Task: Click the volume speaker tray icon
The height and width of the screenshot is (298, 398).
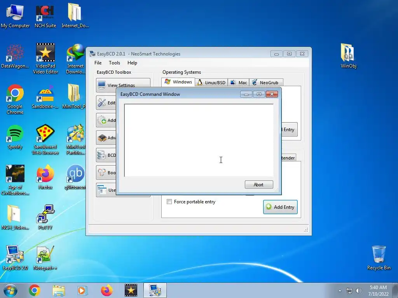Action: pyautogui.click(x=358, y=291)
